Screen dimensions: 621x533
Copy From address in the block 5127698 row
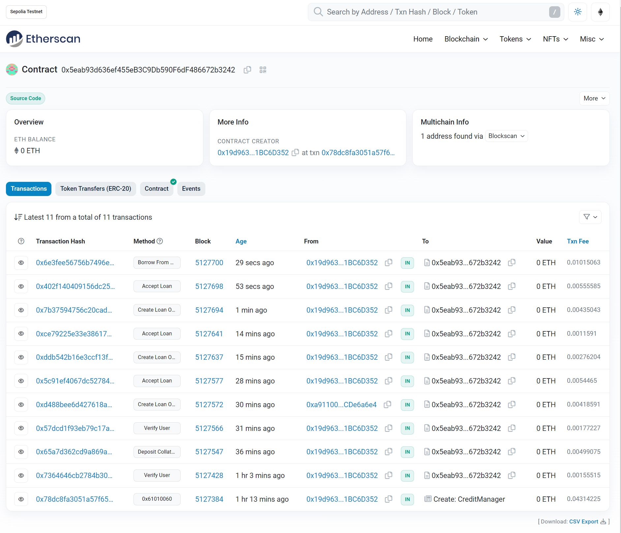[x=389, y=286]
